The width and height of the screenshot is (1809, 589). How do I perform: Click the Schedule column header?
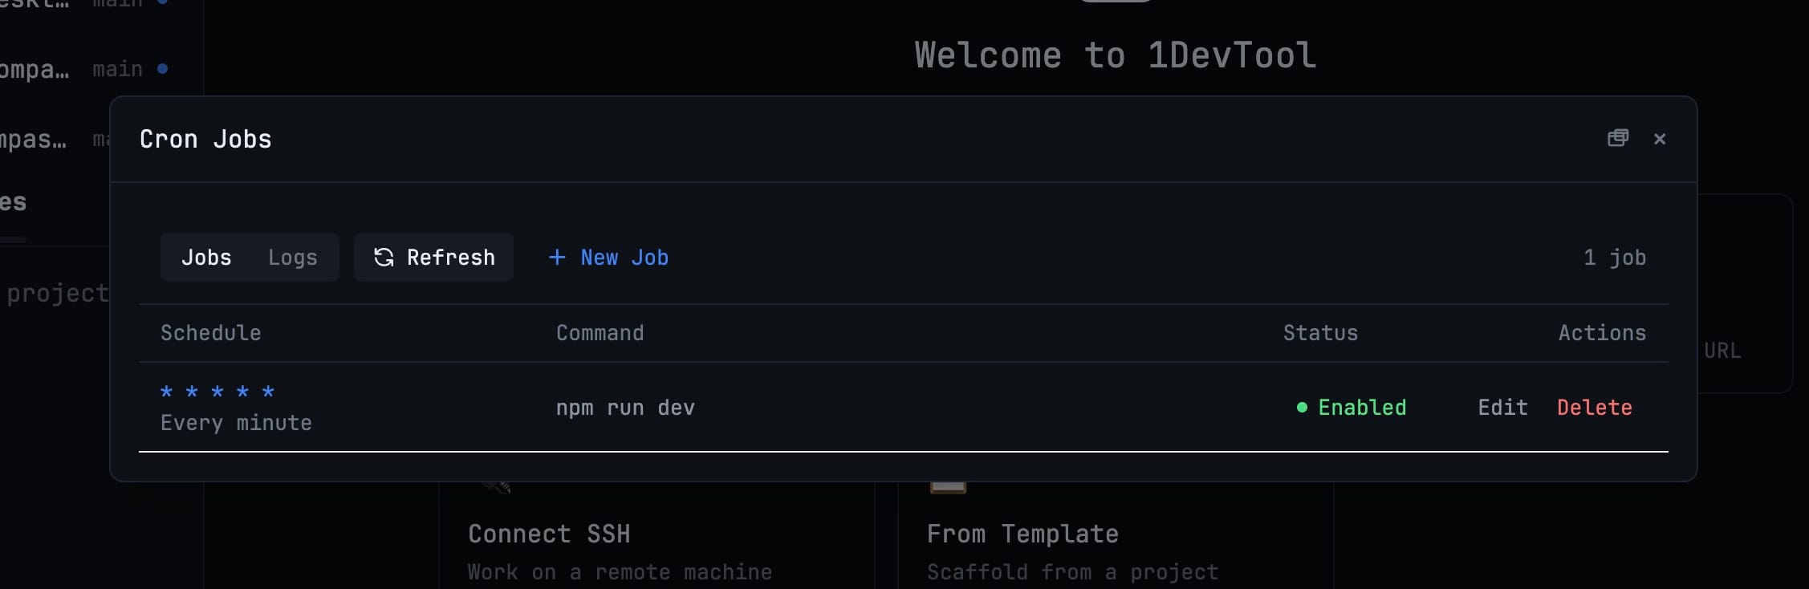pos(210,333)
